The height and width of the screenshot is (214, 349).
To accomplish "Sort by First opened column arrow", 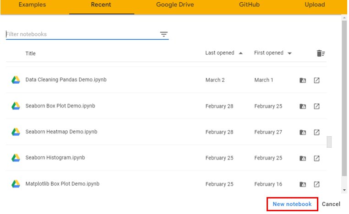I will [289, 53].
